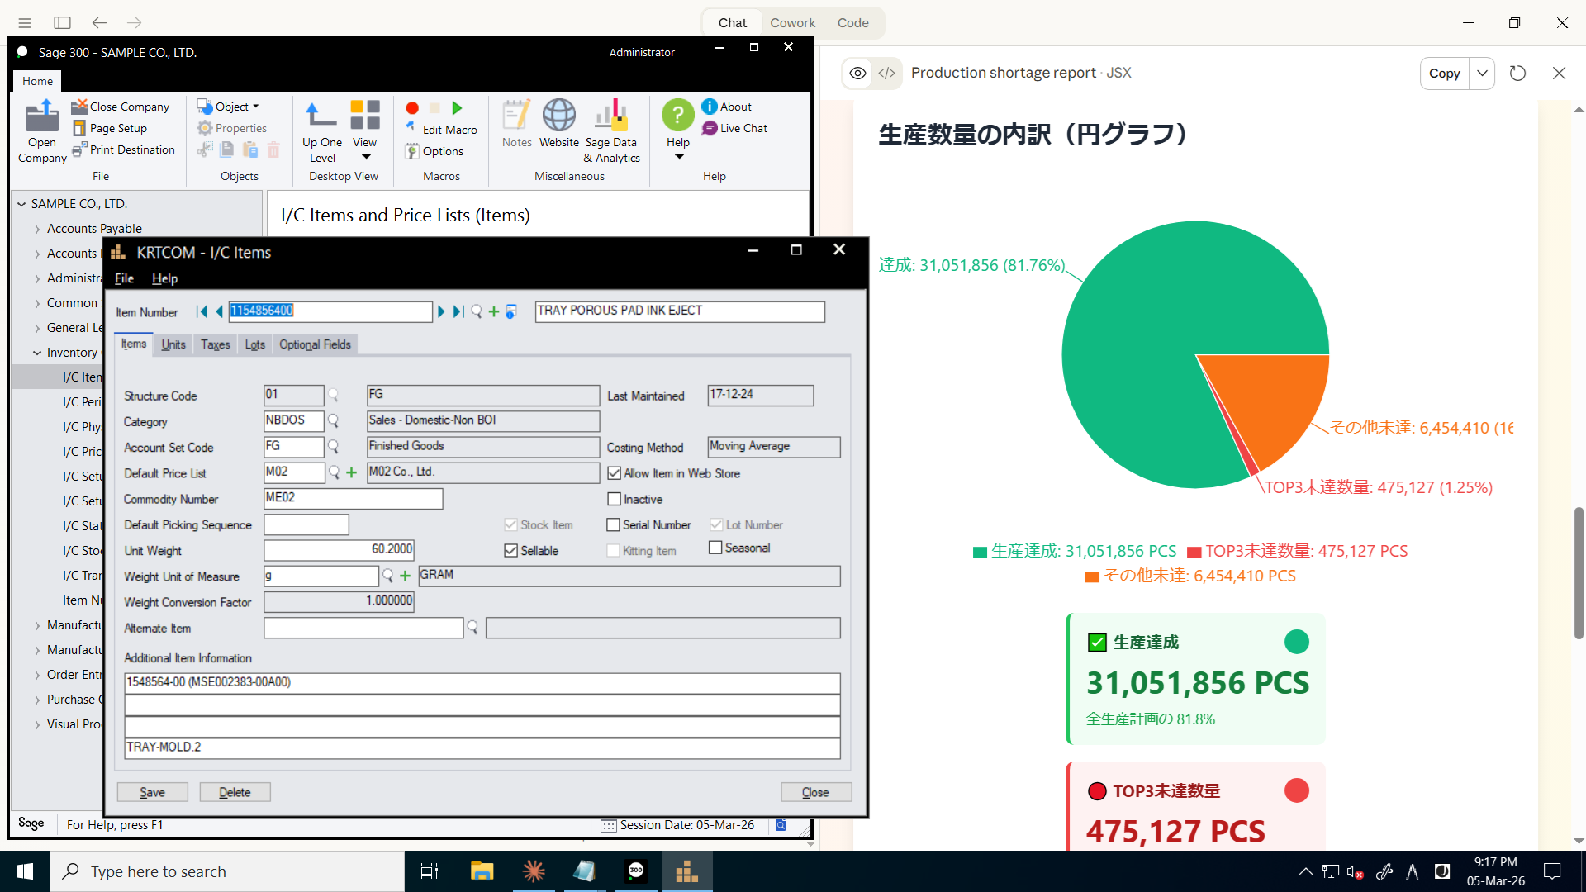Enable the Inactive checkbox
This screenshot has height=892, width=1586.
[614, 499]
